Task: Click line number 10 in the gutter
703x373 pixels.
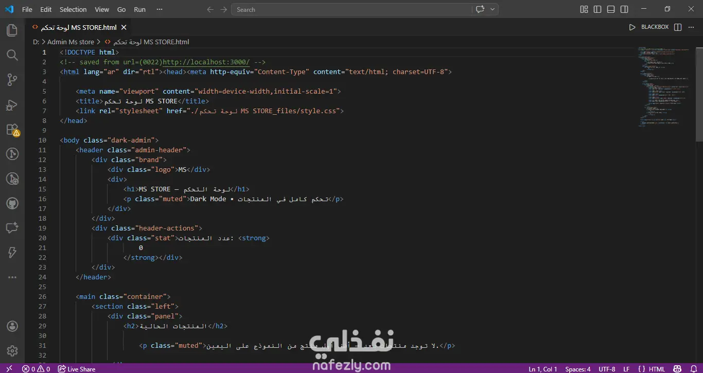Action: 42,140
